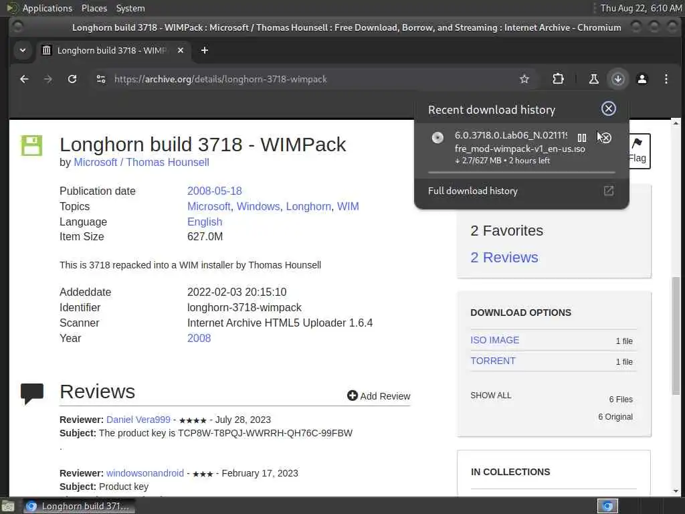Click the external-link icon beside Full download history
Viewport: 685px width, 514px height.
(608, 191)
